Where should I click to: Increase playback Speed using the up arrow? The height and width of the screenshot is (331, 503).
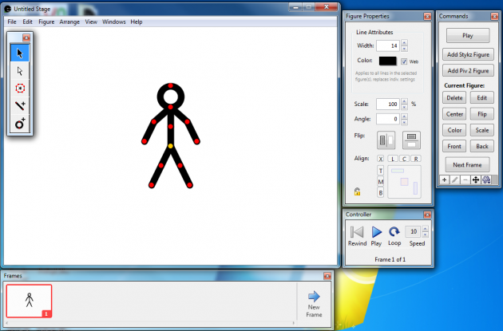click(424, 229)
